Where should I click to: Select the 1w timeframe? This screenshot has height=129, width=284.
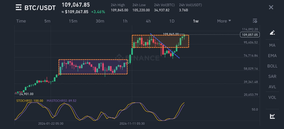click(x=196, y=21)
